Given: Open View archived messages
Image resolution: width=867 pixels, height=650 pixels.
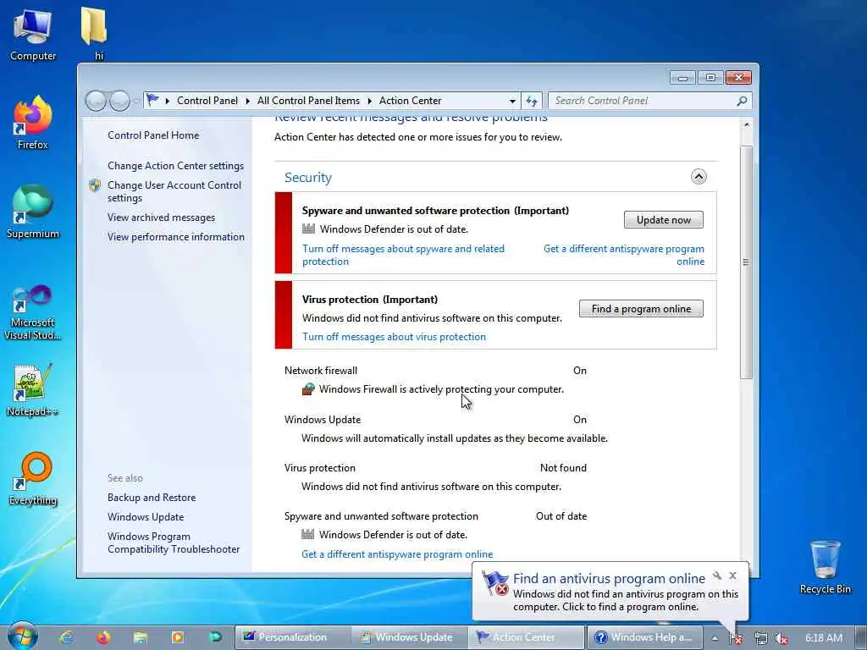Looking at the screenshot, I should [x=162, y=218].
